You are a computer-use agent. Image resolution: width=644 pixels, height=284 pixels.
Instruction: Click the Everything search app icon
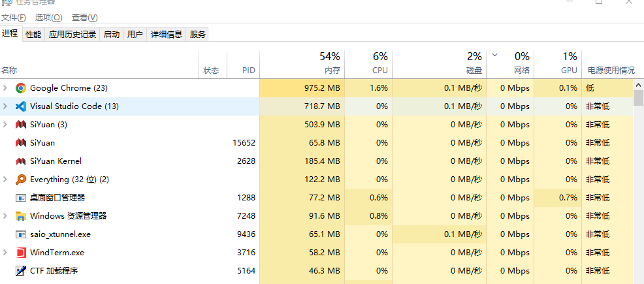click(x=20, y=180)
